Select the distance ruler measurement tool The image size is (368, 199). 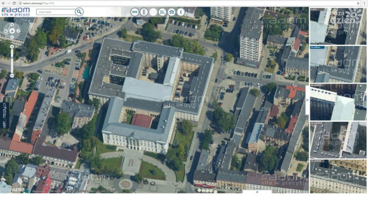pyautogui.click(x=135, y=12)
